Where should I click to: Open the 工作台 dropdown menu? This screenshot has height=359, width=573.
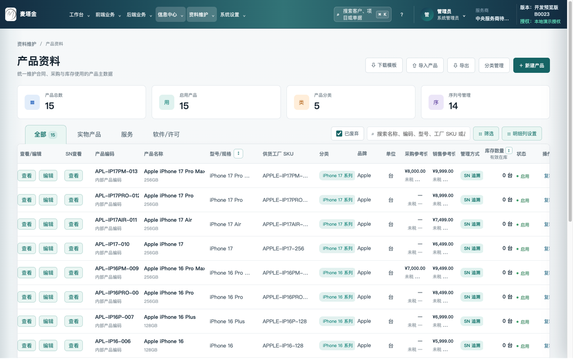pos(79,15)
